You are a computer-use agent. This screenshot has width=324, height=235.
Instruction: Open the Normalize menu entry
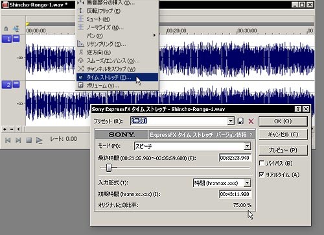pos(117,27)
